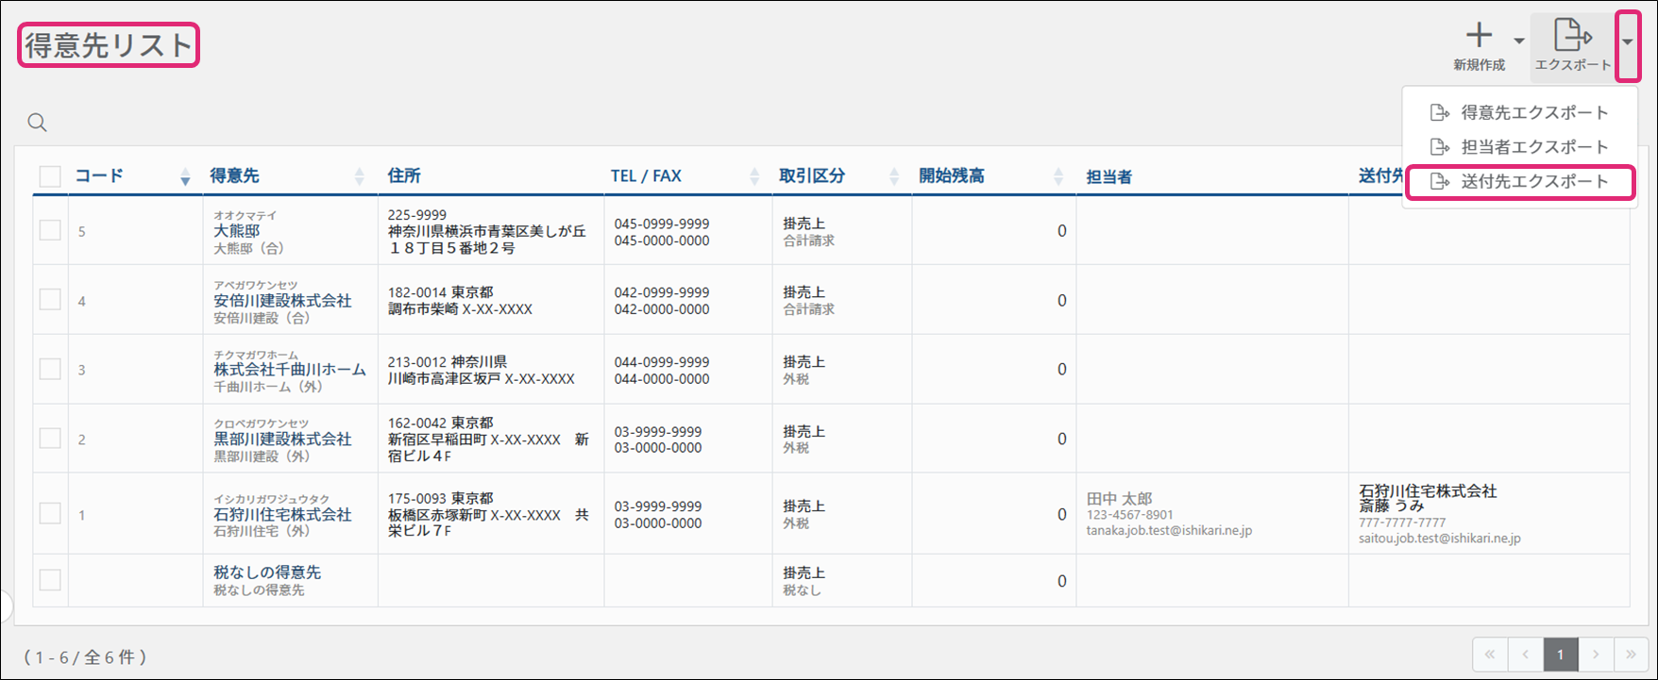Sort by コード column arrow icon
The image size is (1658, 680).
[x=185, y=176]
